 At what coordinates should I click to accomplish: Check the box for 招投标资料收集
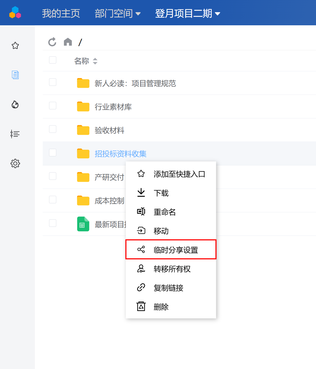pyautogui.click(x=53, y=152)
